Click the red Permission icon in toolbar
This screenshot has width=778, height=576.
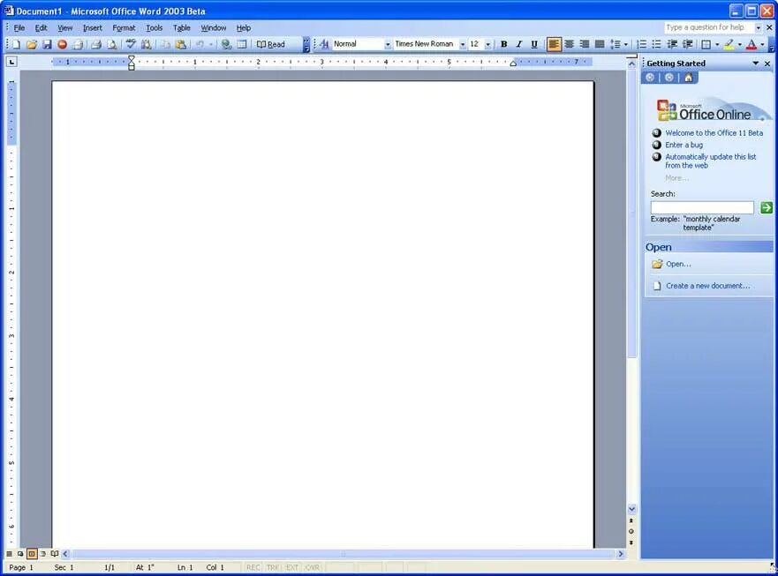point(62,45)
